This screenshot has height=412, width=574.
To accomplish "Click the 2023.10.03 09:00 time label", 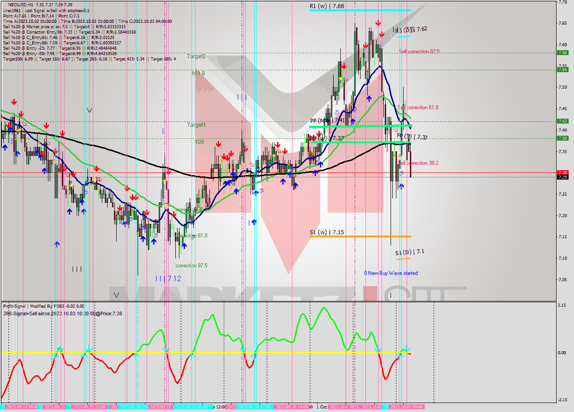I will click(407, 407).
